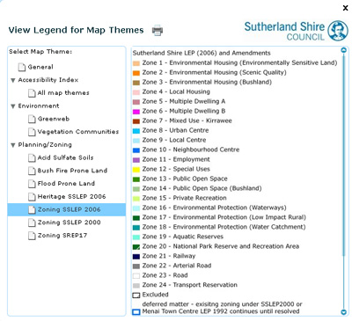Click 'Zone 24 - Transport Reservation' text

pyautogui.click(x=190, y=285)
